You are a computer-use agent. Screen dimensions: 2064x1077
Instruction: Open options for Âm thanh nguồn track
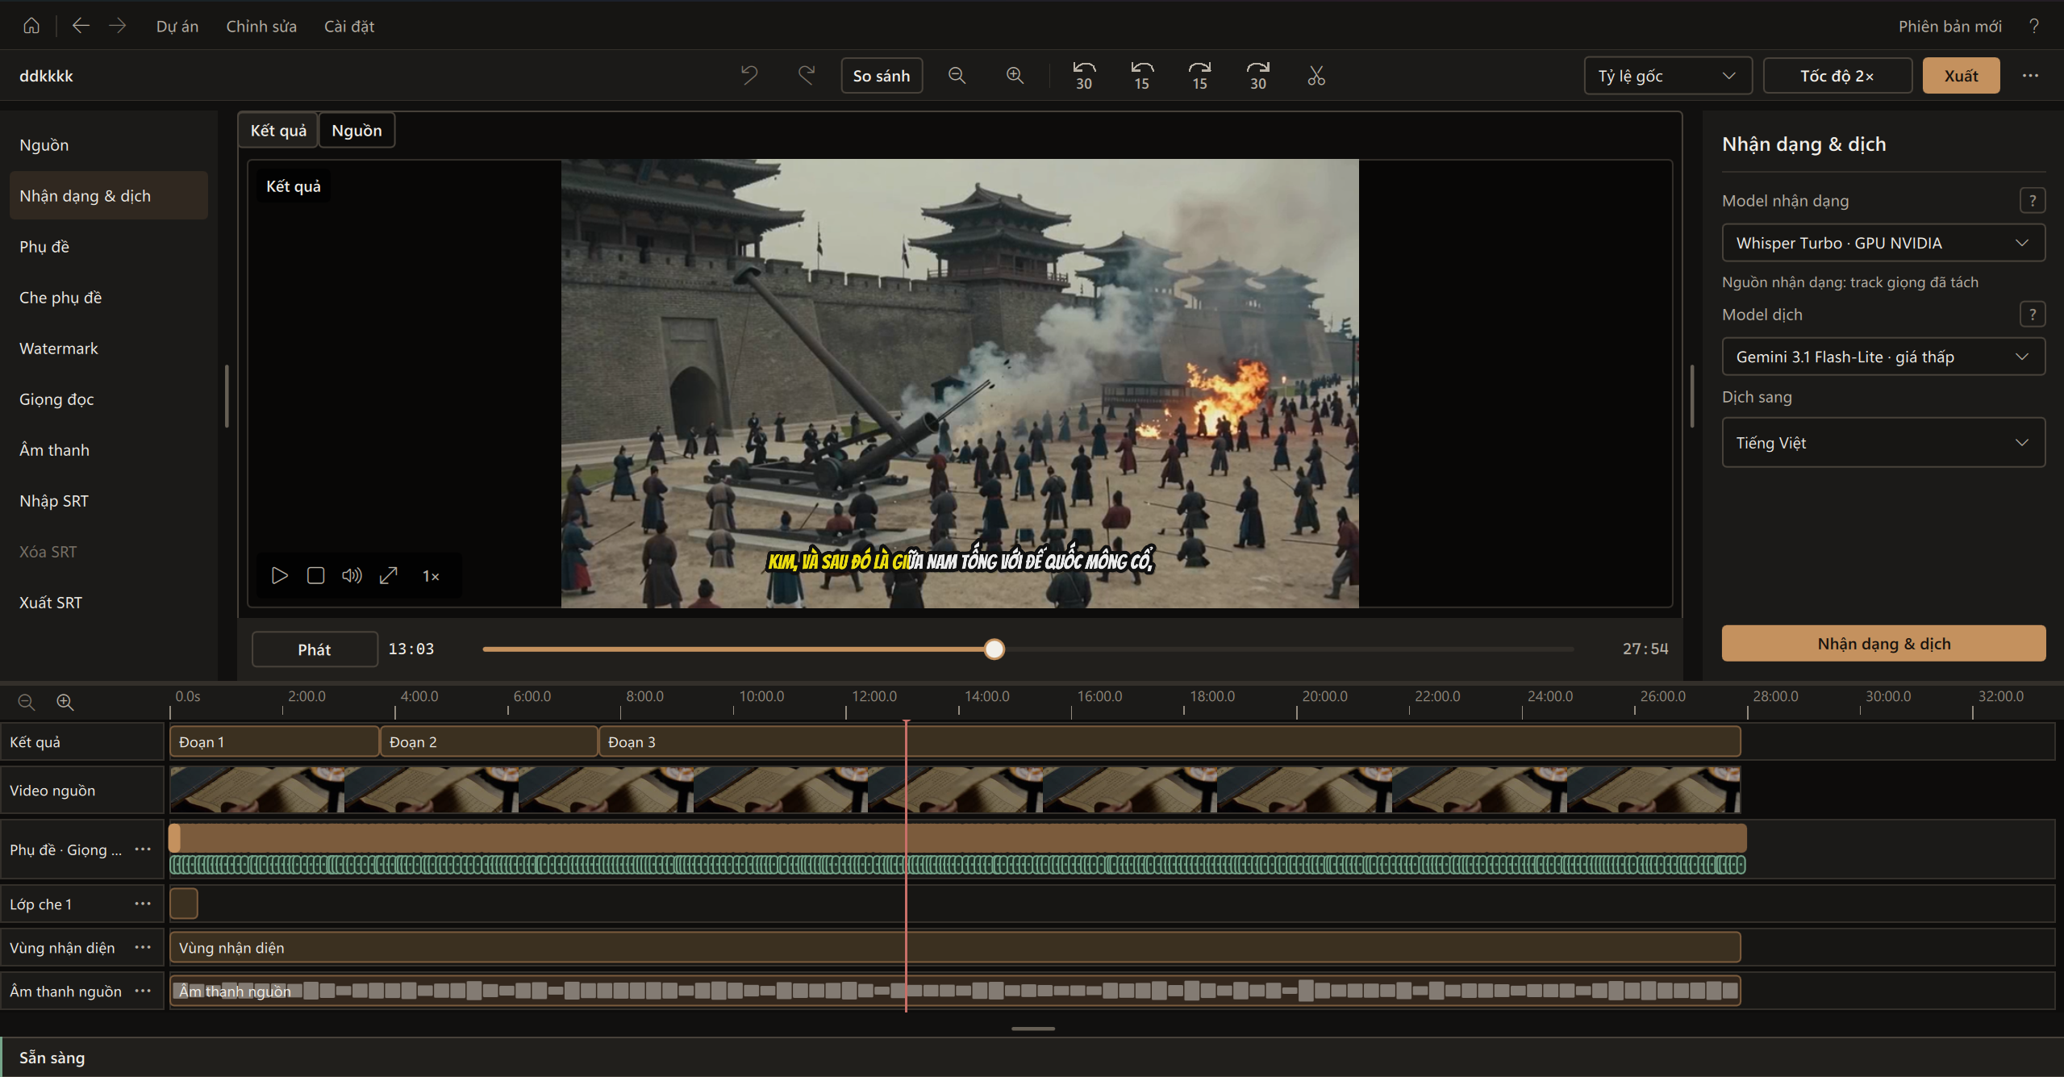(143, 991)
